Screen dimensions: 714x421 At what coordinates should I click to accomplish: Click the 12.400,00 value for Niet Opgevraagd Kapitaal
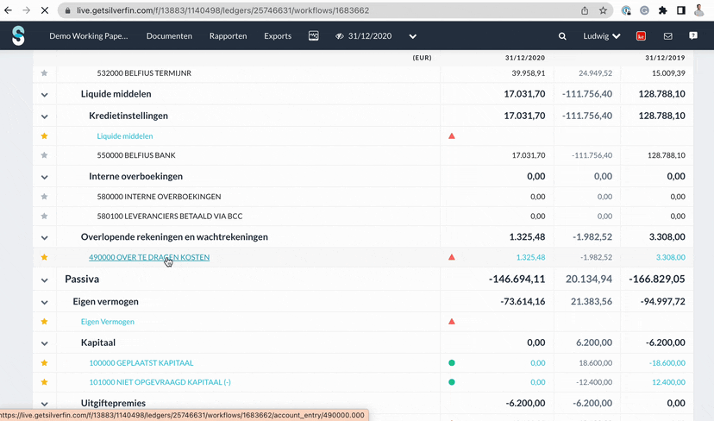coord(668,382)
